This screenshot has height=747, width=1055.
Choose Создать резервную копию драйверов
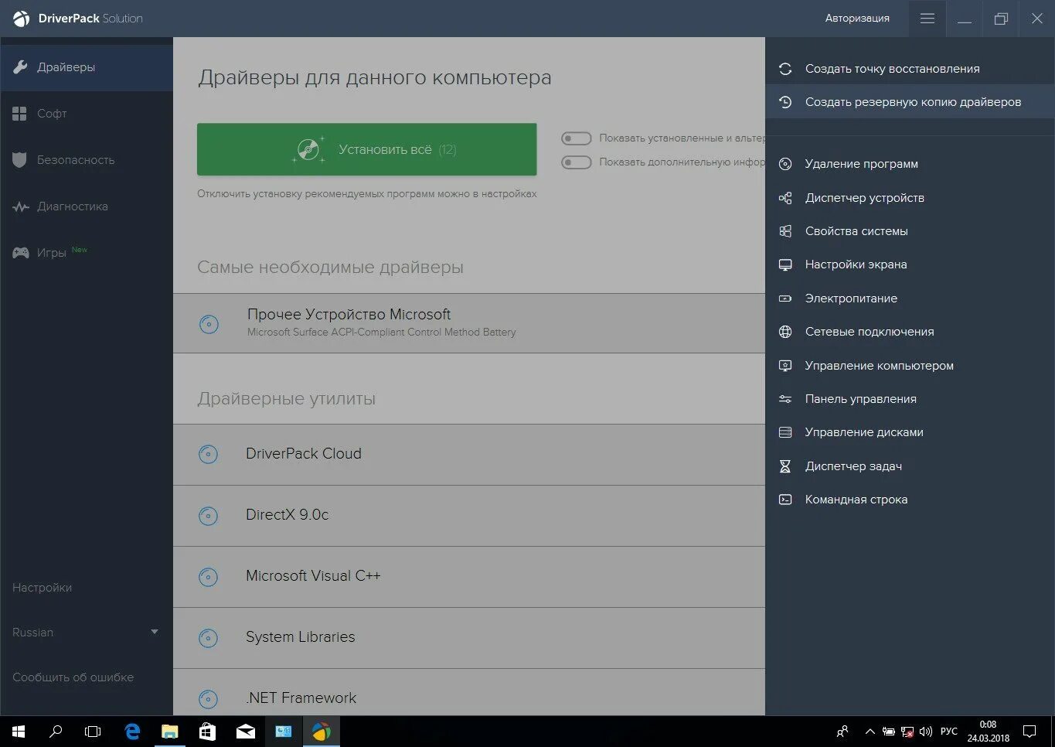(914, 101)
